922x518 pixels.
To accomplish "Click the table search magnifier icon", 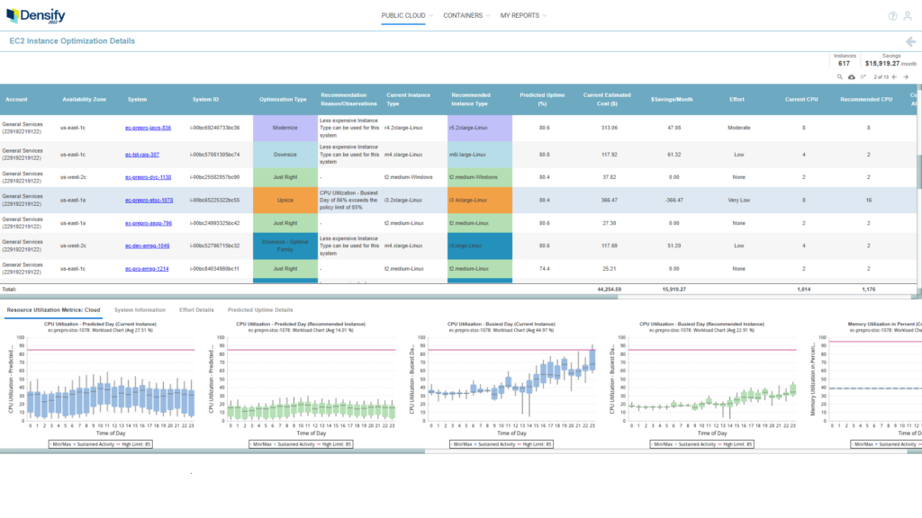I will pyautogui.click(x=840, y=77).
